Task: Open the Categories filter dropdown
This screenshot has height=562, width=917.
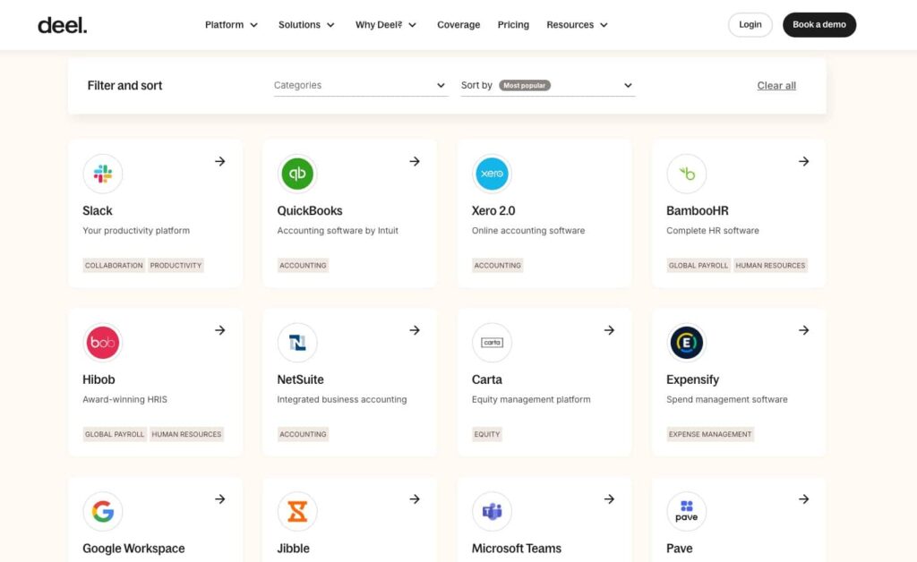Action: tap(360, 85)
